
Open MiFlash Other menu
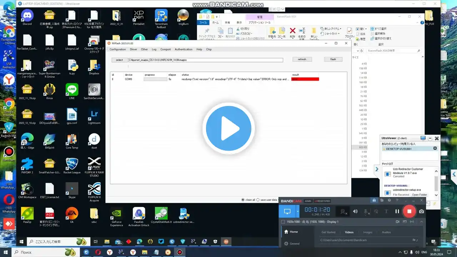coord(144,49)
